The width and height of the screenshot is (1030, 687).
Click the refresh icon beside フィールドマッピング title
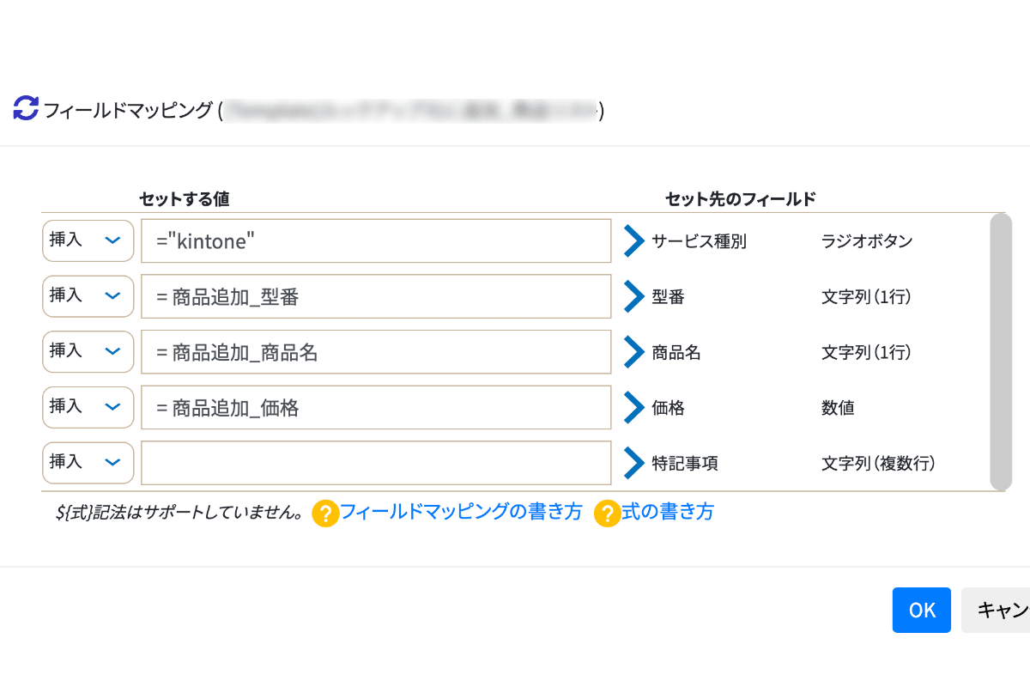click(x=24, y=108)
